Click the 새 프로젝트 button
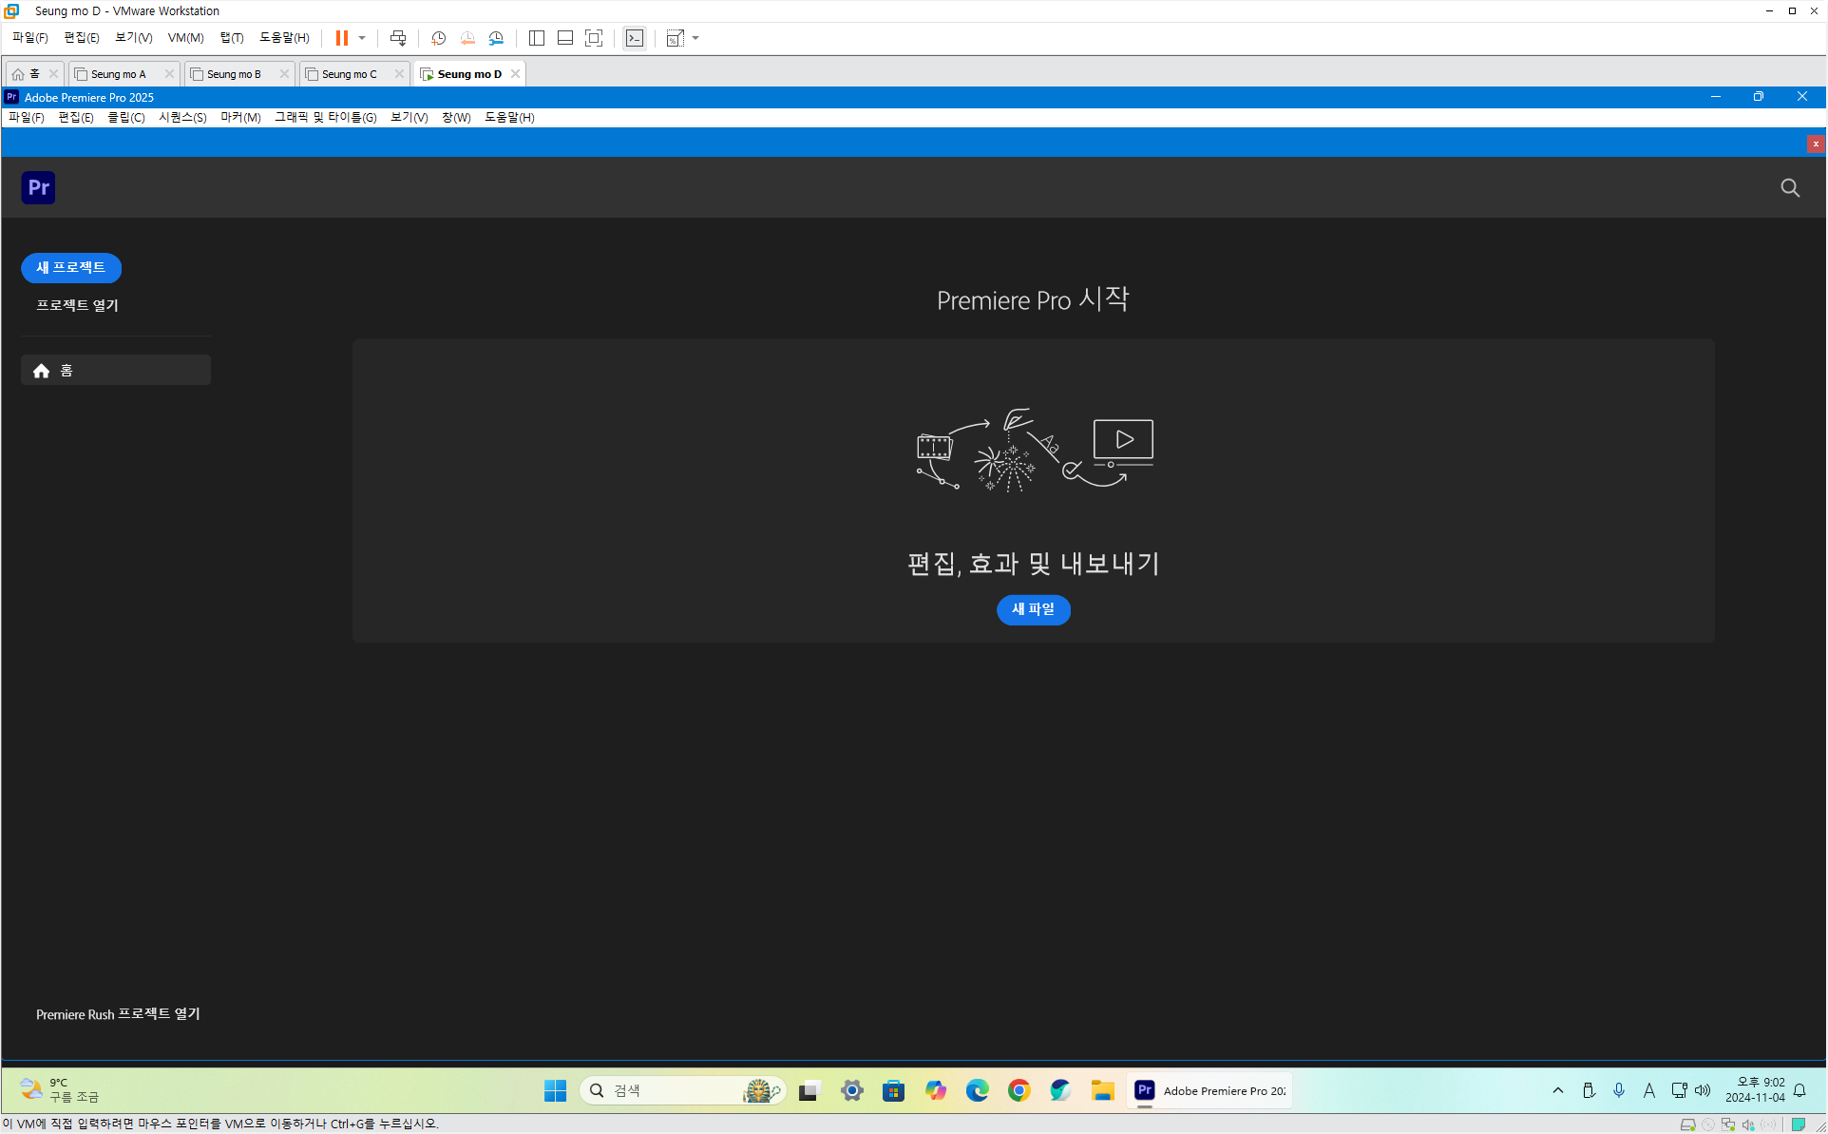1828x1134 pixels. tap(71, 268)
